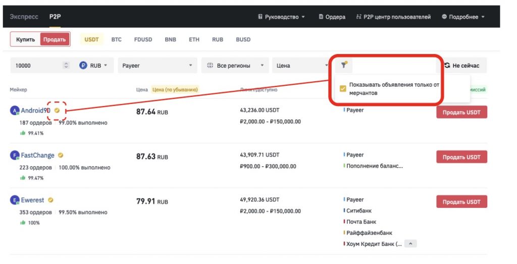Click FastChange merchant verified badge

61,155
